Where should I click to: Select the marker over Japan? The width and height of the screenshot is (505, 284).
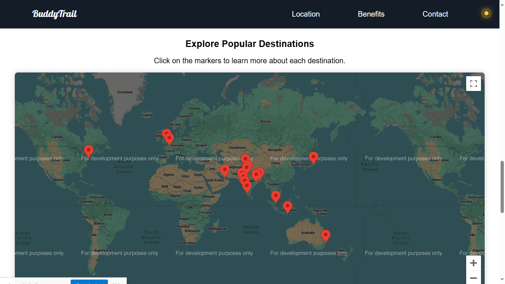point(313,158)
